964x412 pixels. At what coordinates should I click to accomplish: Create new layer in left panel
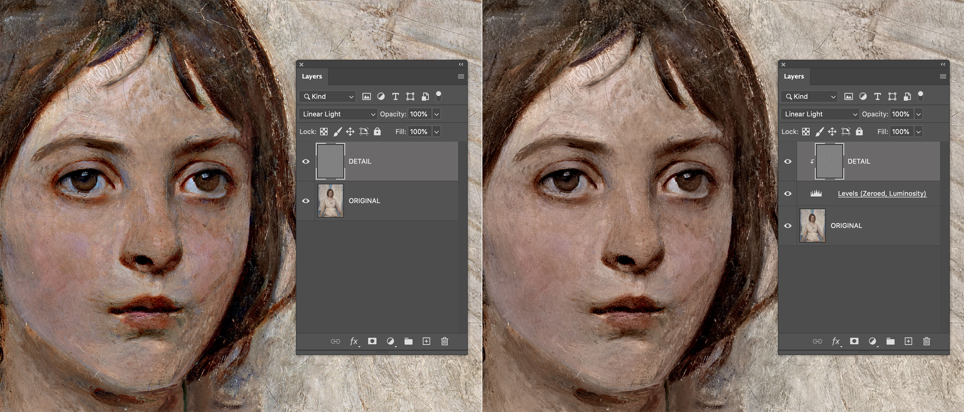point(426,341)
